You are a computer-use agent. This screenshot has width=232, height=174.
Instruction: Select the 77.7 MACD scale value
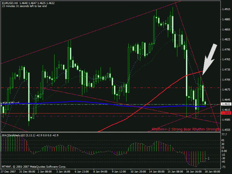pyautogui.click(x=224, y=134)
